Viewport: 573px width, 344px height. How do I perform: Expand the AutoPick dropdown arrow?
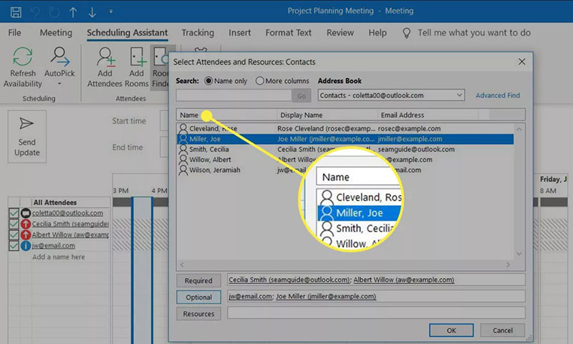(x=59, y=84)
